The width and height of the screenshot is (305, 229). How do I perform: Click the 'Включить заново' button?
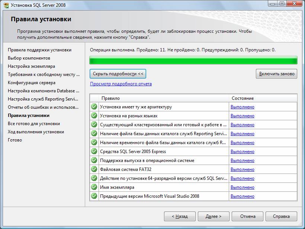point(277,74)
